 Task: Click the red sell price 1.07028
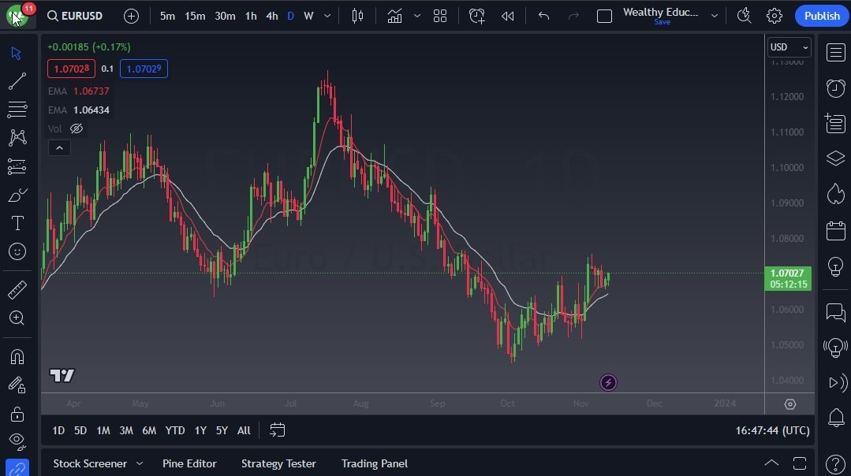point(71,69)
